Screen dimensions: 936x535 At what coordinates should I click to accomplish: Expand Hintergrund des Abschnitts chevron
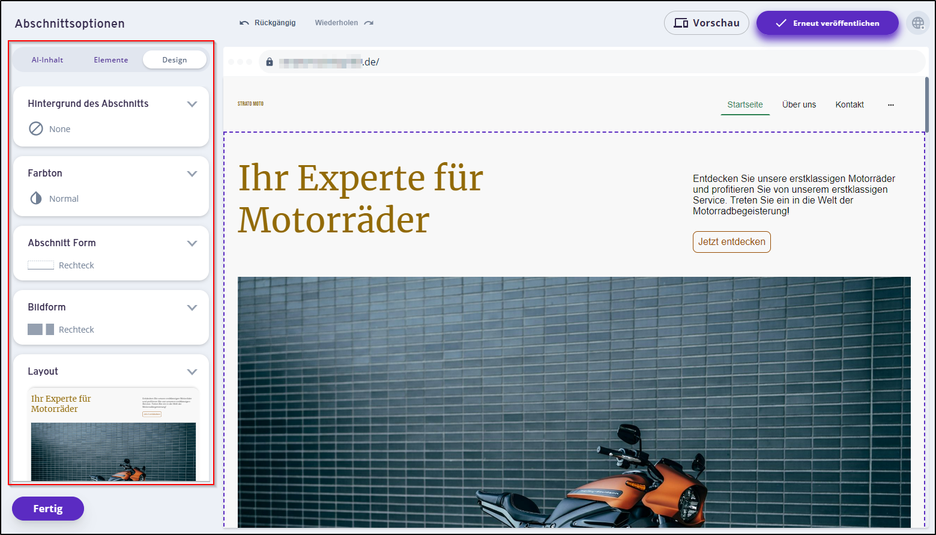192,104
